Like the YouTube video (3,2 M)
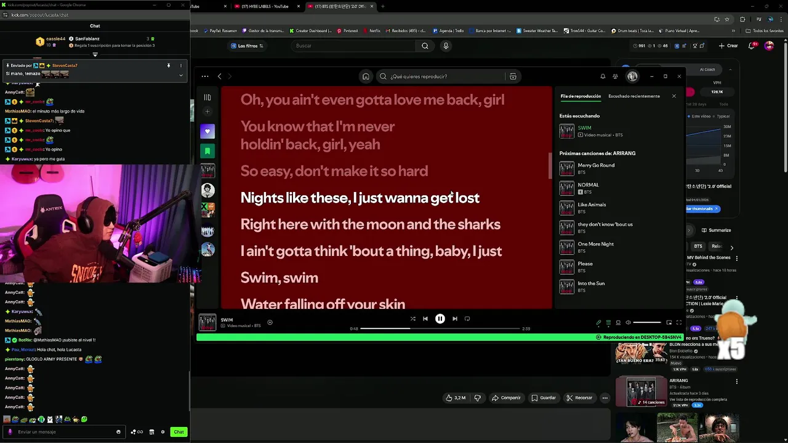 (456, 397)
